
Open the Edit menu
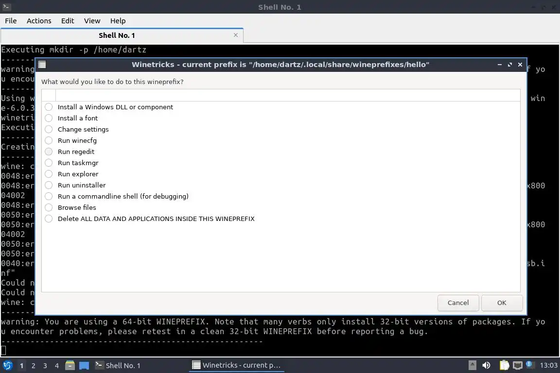coord(68,21)
